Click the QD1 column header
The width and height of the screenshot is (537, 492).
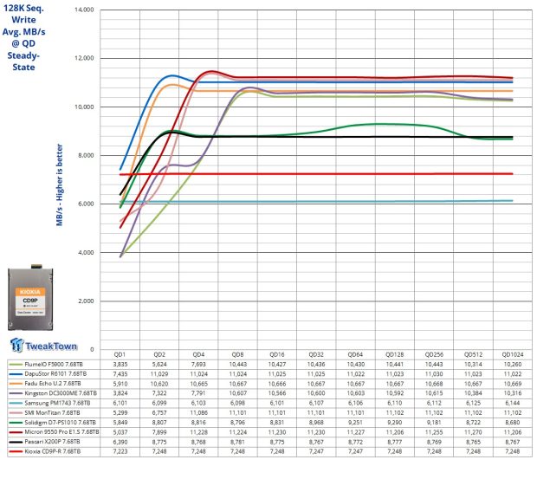(x=120, y=354)
